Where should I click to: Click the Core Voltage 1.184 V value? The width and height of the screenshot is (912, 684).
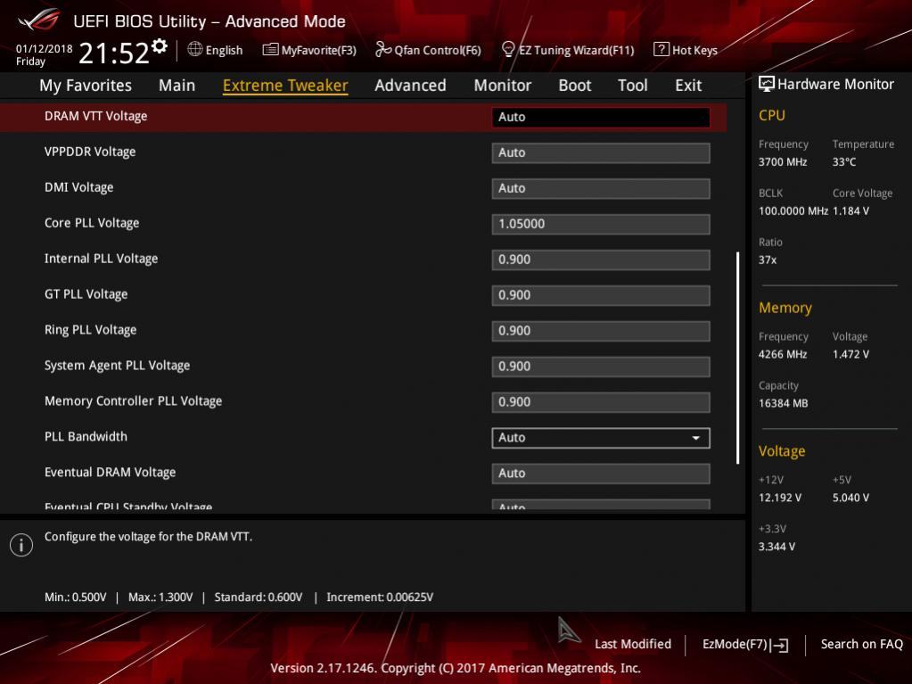(850, 211)
